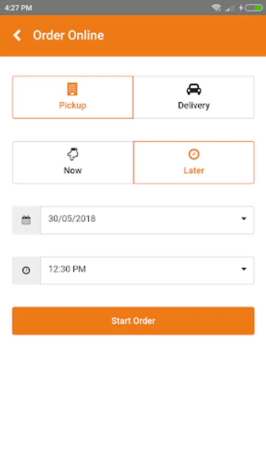Choose the Later timing option
Viewport: 266px width, 474px height.
[x=193, y=162]
